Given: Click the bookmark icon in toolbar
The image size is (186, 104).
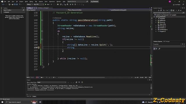Looking at the screenshot, I should click(x=75, y=5).
